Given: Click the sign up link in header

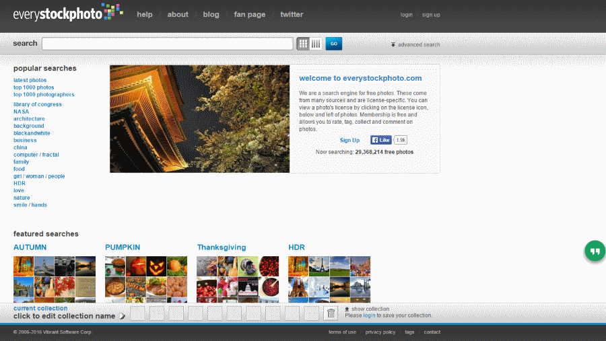Looking at the screenshot, I should pyautogui.click(x=431, y=15).
